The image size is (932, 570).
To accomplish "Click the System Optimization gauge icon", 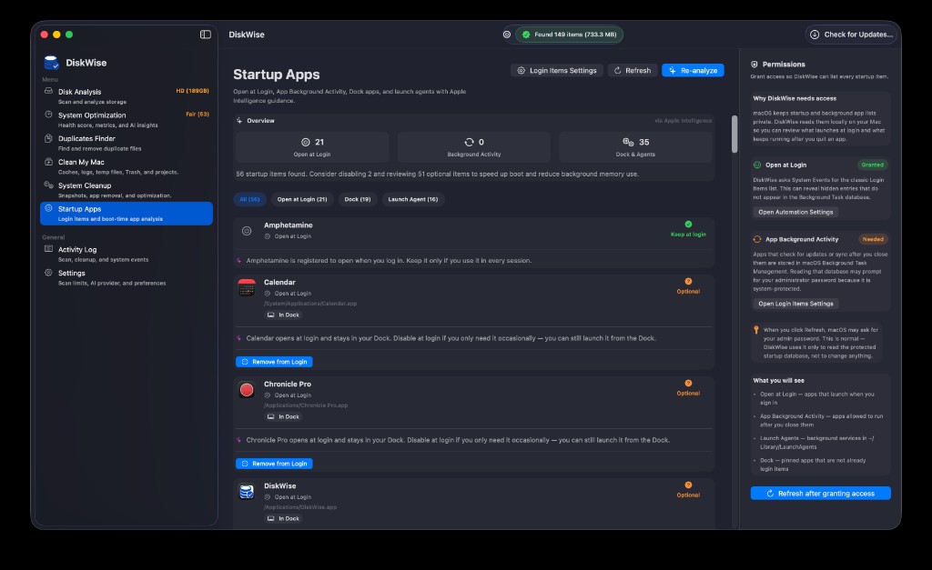I will click(49, 115).
